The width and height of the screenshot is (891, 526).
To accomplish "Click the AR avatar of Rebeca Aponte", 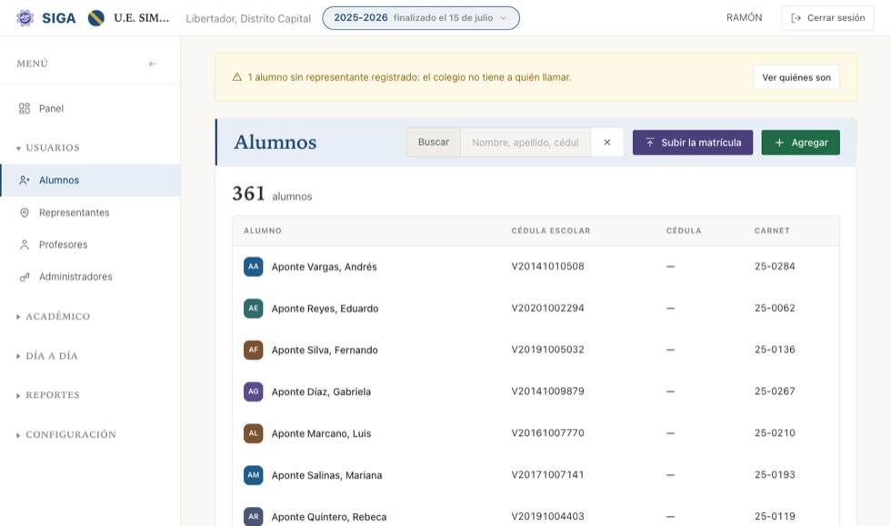I will (x=254, y=516).
